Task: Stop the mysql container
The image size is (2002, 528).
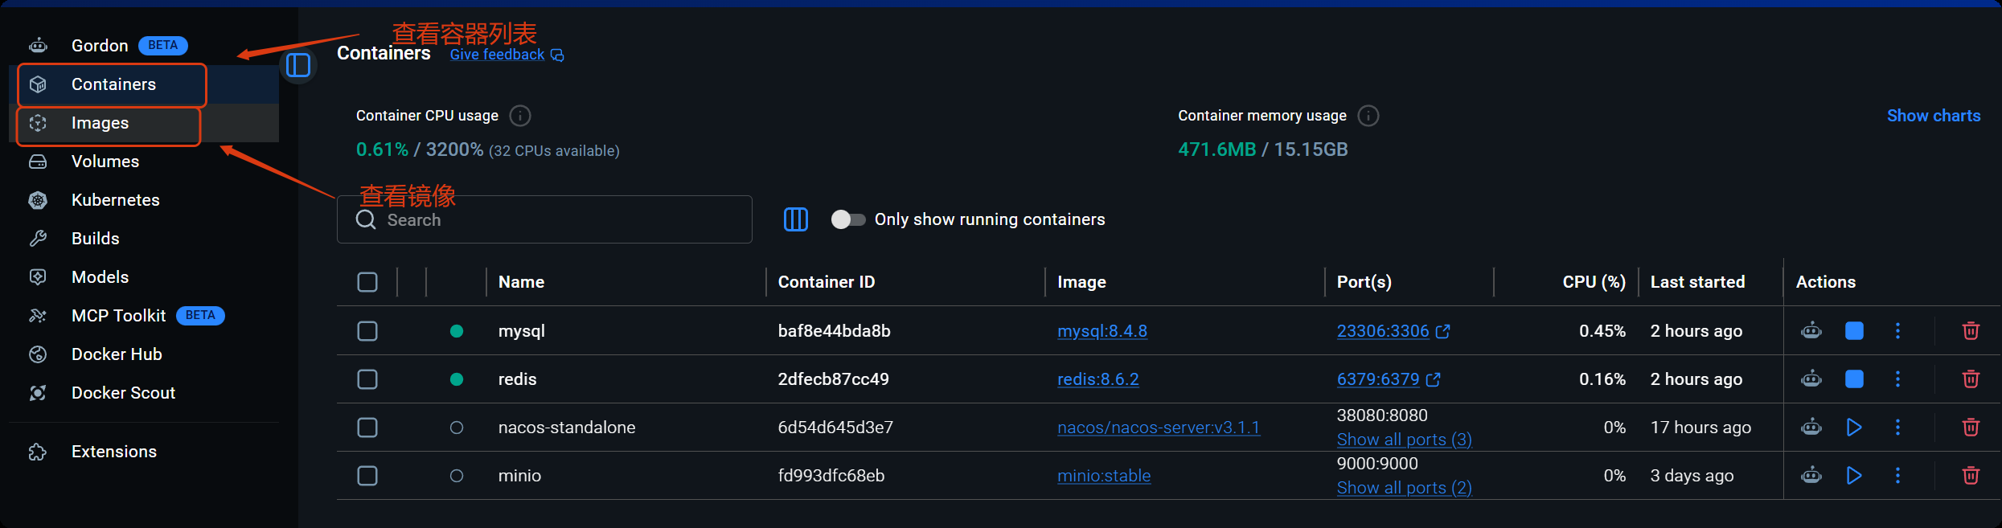Action: point(1854,331)
